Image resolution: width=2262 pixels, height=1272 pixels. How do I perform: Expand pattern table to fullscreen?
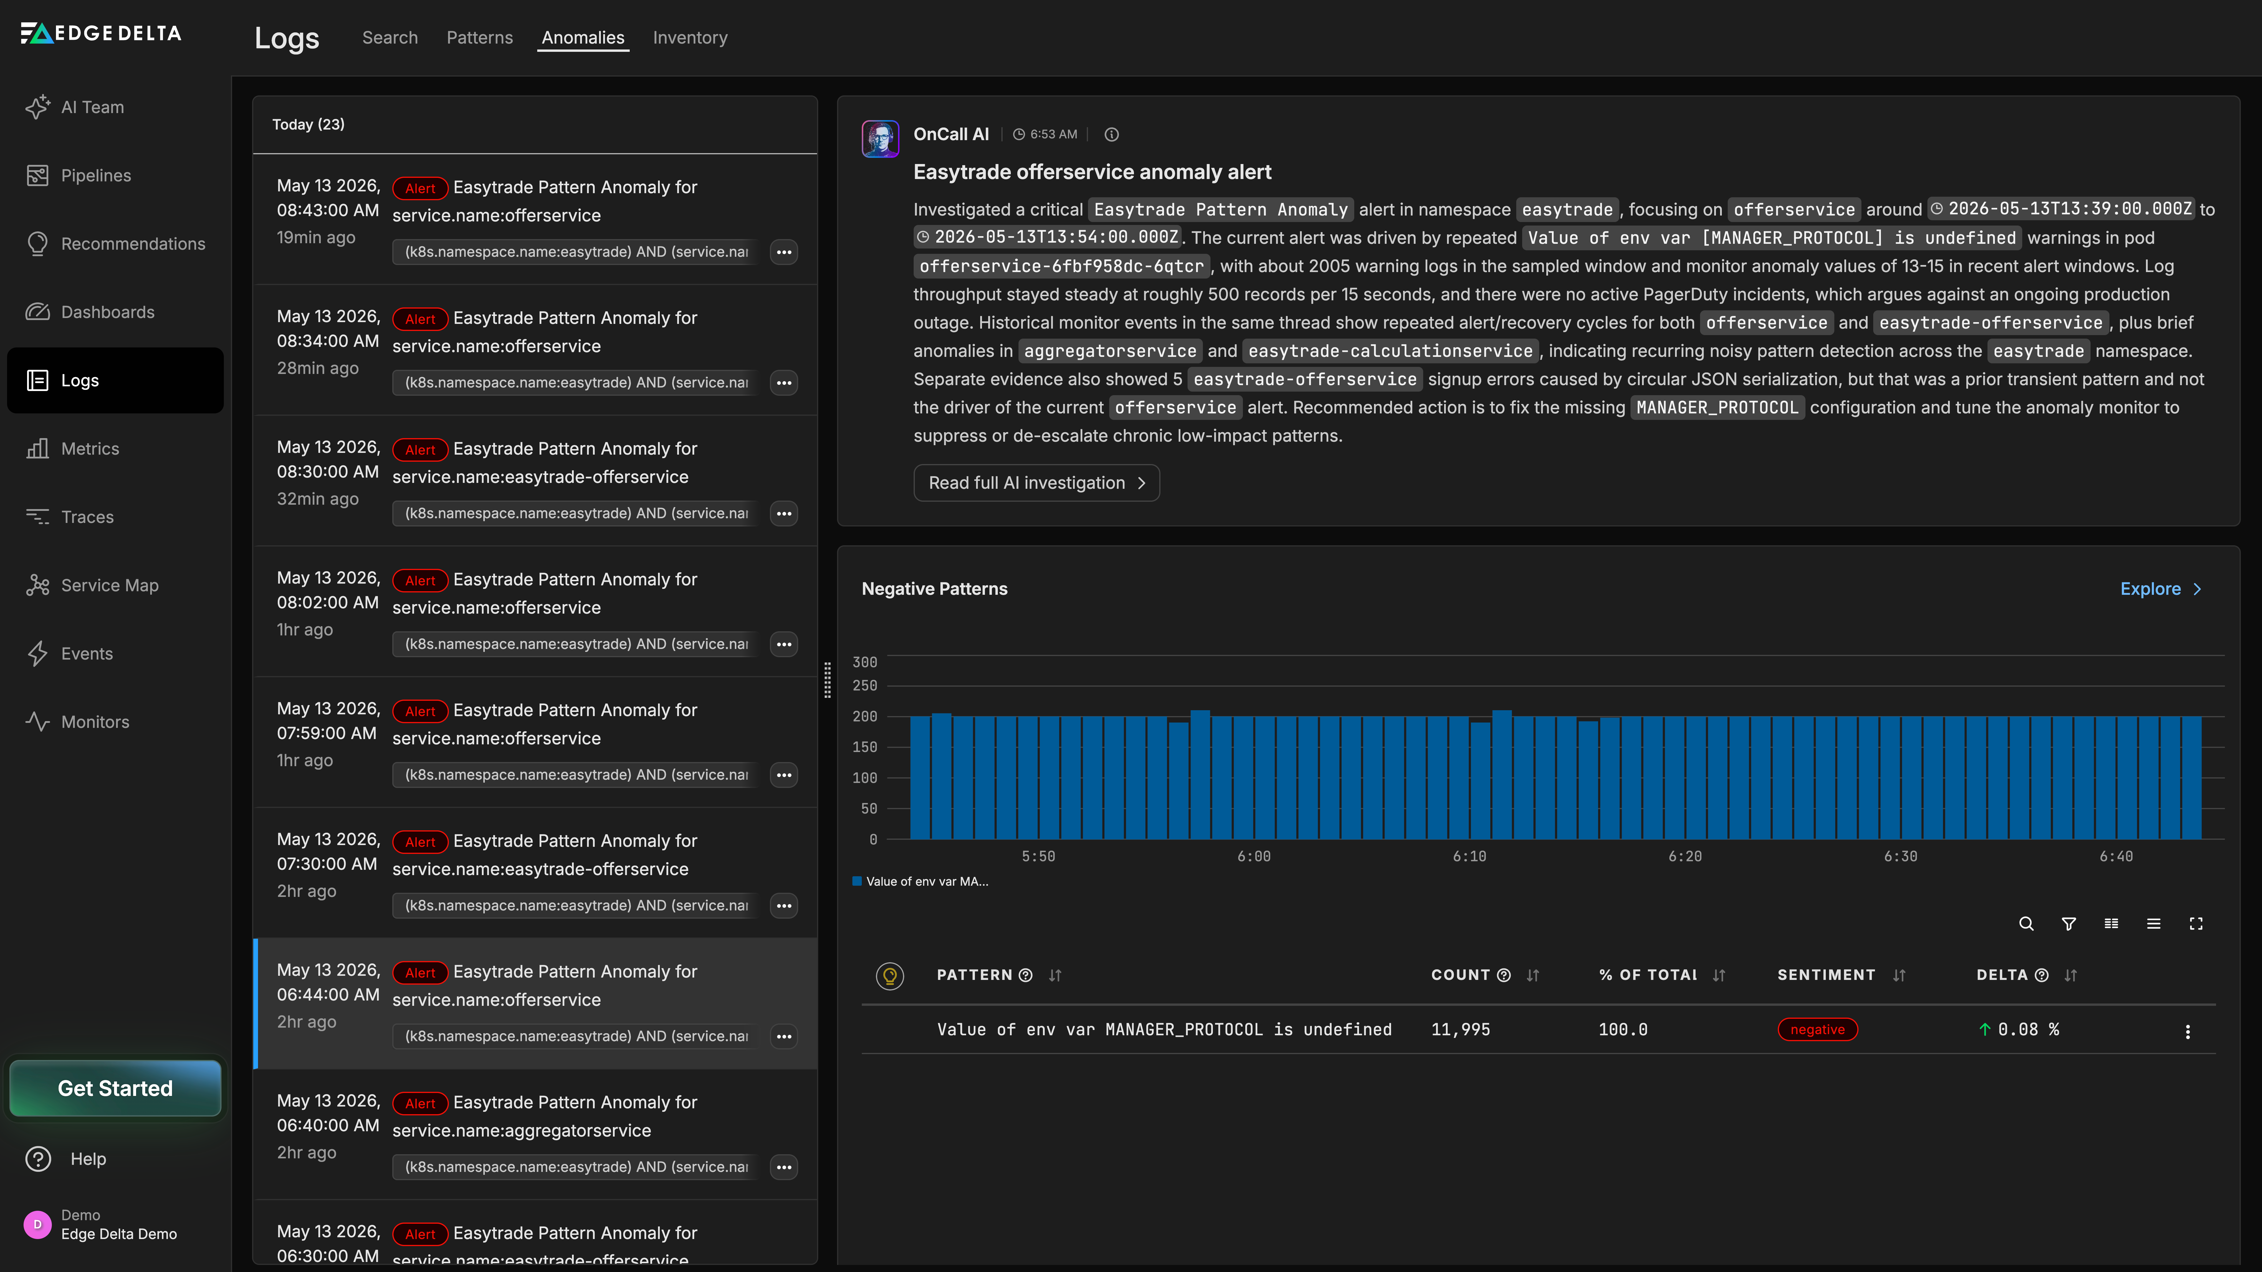pos(2196,923)
